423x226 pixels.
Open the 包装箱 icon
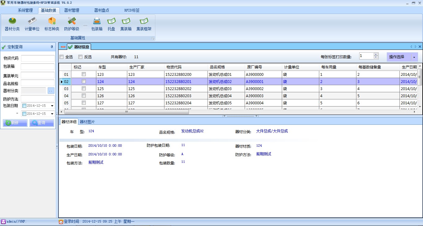(x=97, y=21)
